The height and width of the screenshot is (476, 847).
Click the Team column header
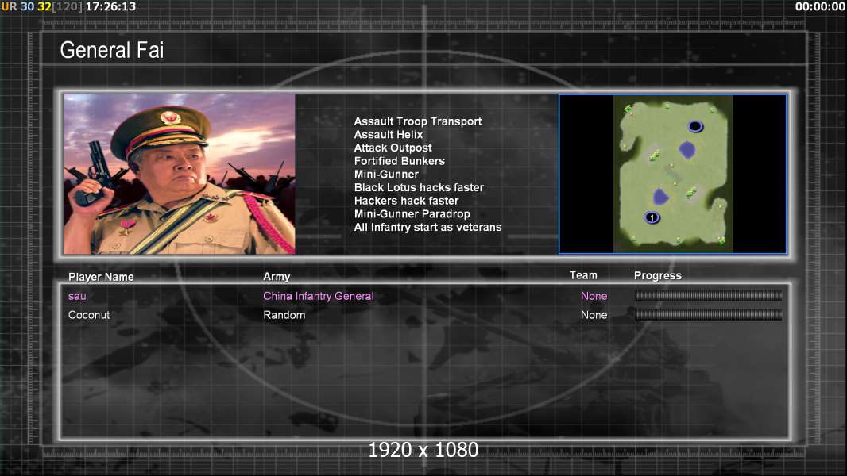tap(583, 275)
